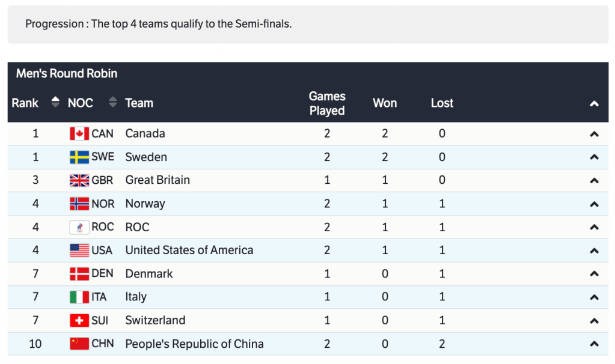Image resolution: width=615 pixels, height=364 pixels.
Task: Click the Switzerland flag icon
Action: [x=79, y=321]
